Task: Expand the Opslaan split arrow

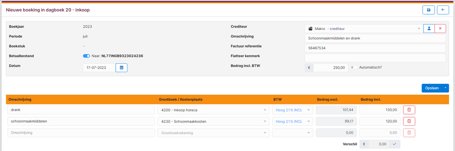Action: [445, 88]
